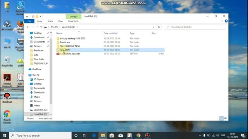Select This PC in breadcrumb path
The image size is (248, 139).
pyautogui.click(x=54, y=27)
